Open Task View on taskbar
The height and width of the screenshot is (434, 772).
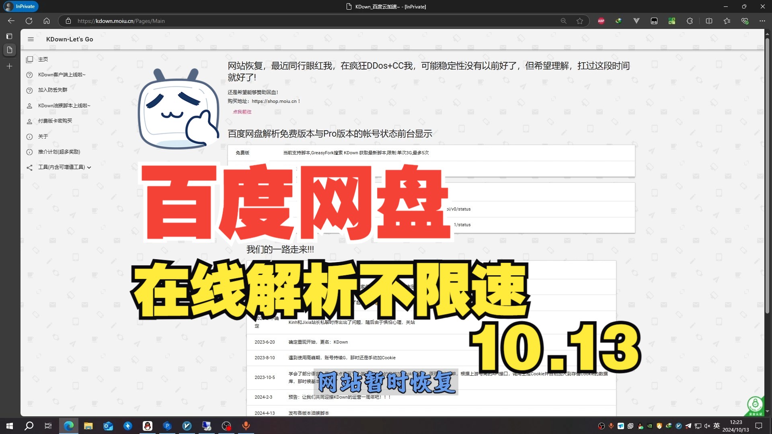pos(48,426)
